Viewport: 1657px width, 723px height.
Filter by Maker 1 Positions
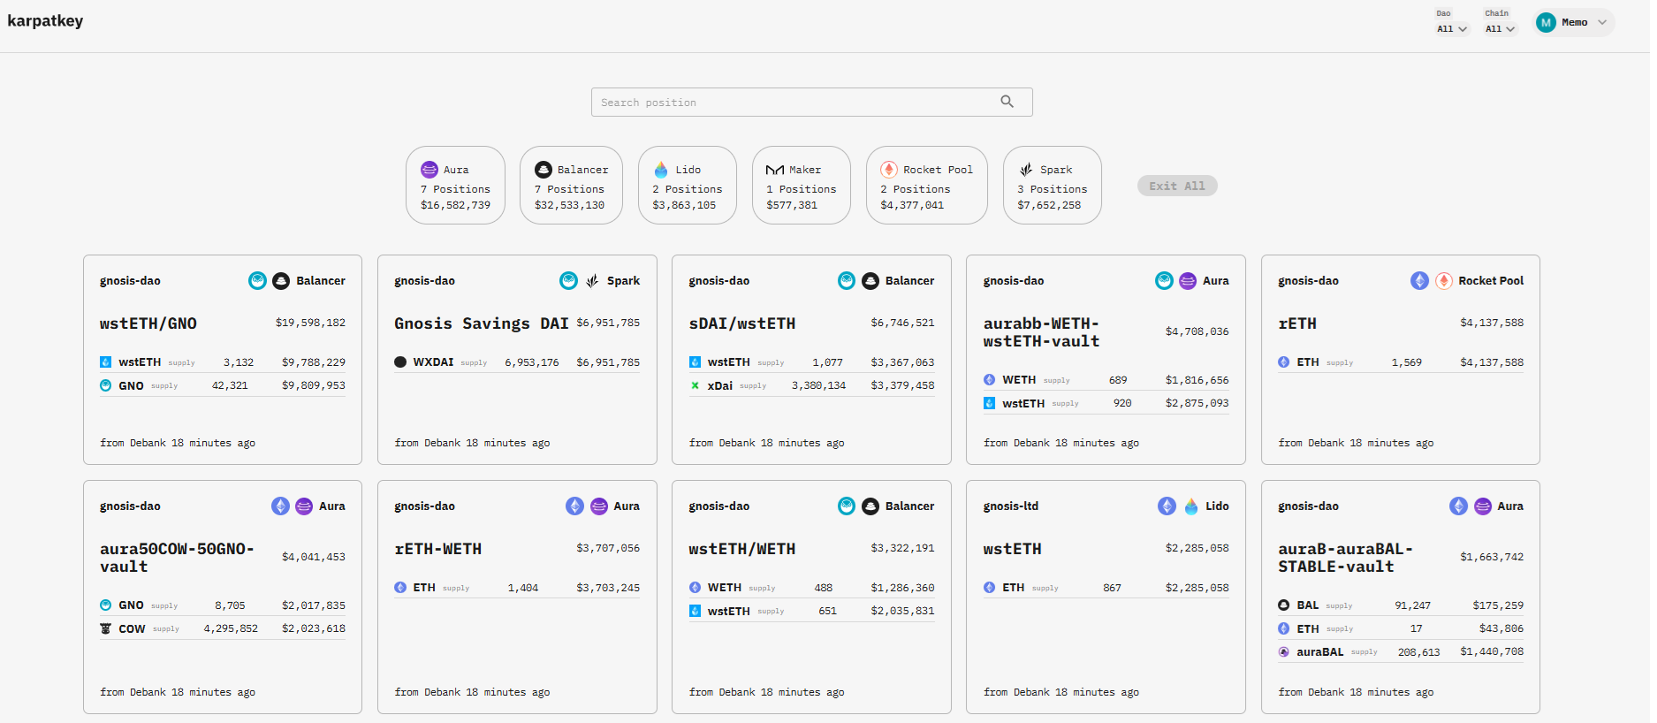(801, 186)
